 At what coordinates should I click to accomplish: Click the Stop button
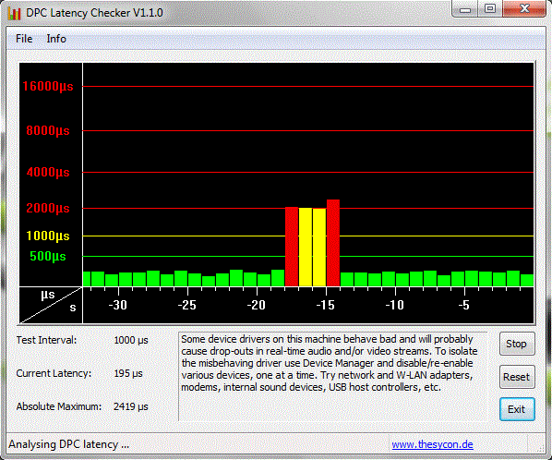click(517, 344)
